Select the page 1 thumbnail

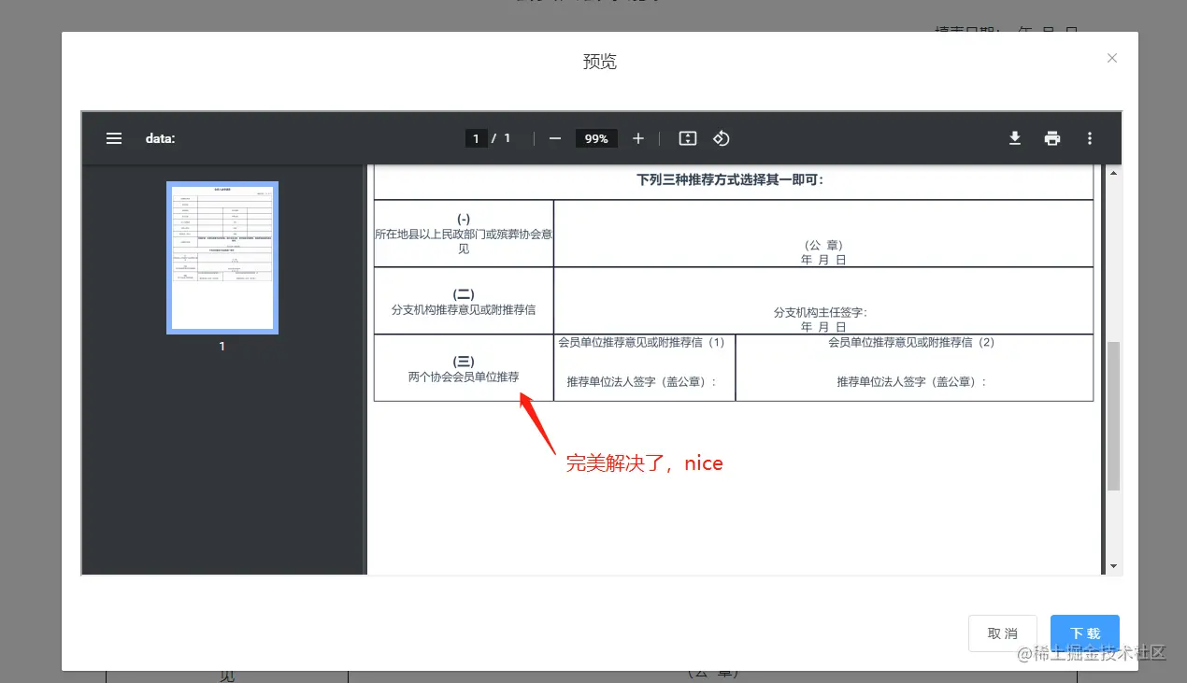click(222, 255)
